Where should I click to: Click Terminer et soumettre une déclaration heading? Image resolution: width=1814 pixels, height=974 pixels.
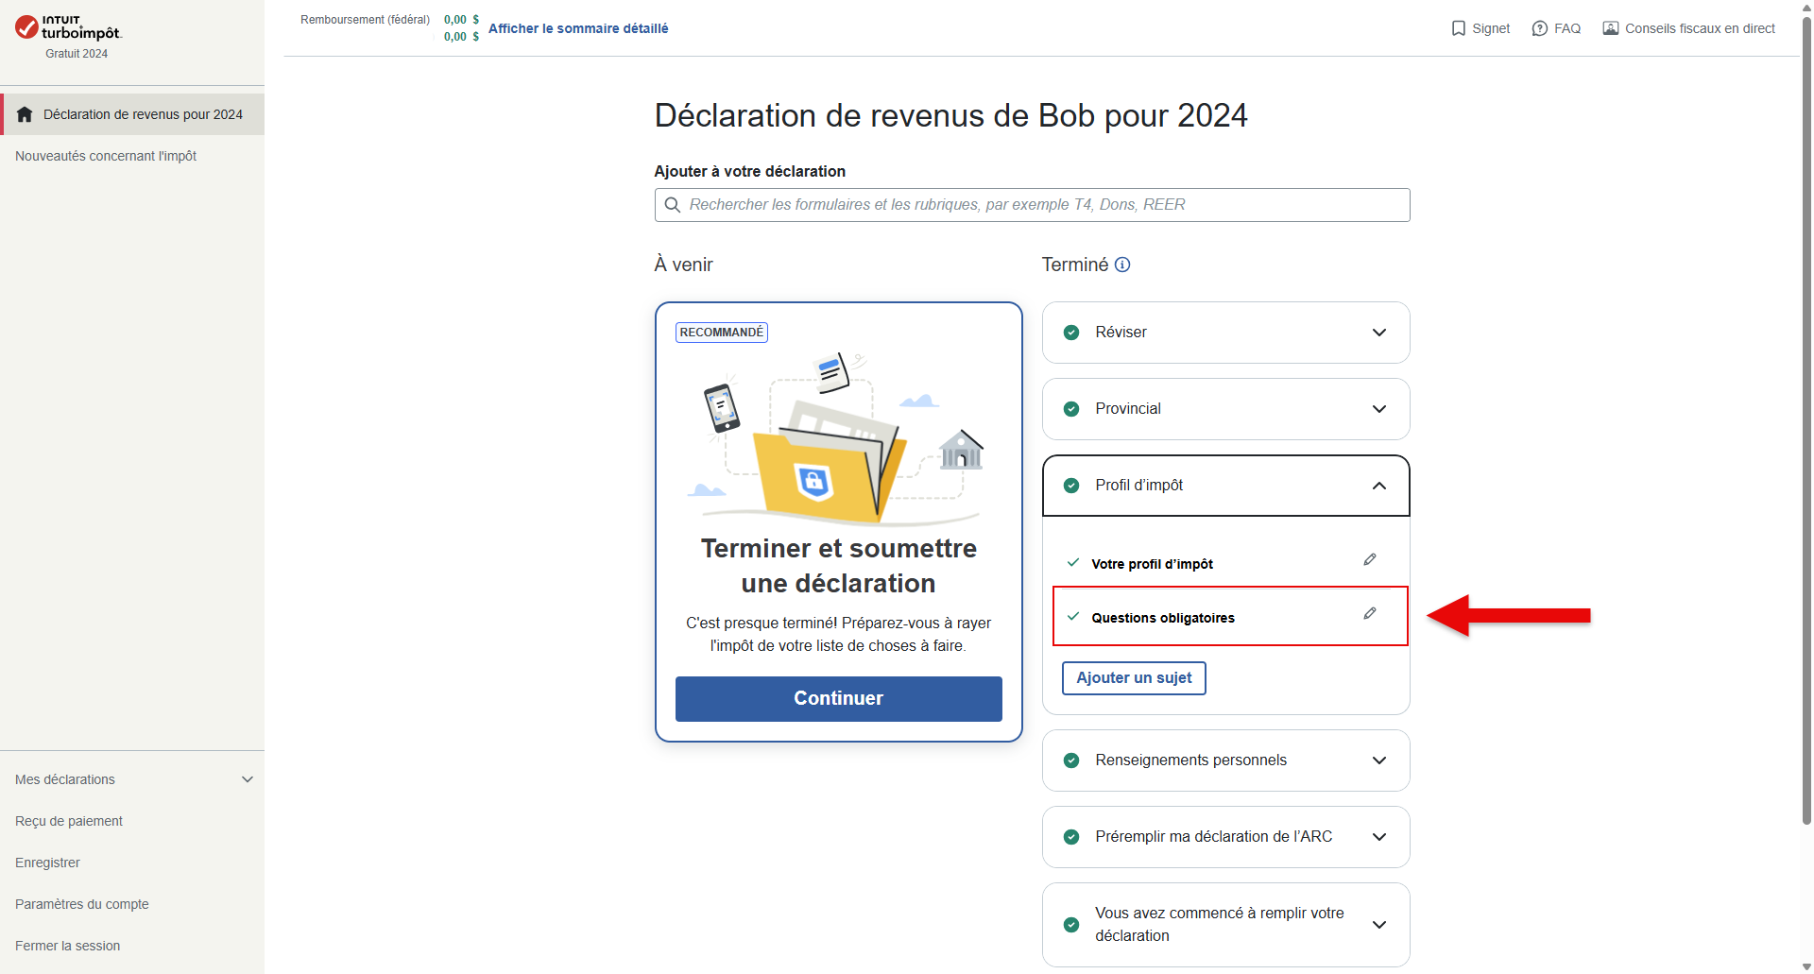(838, 566)
